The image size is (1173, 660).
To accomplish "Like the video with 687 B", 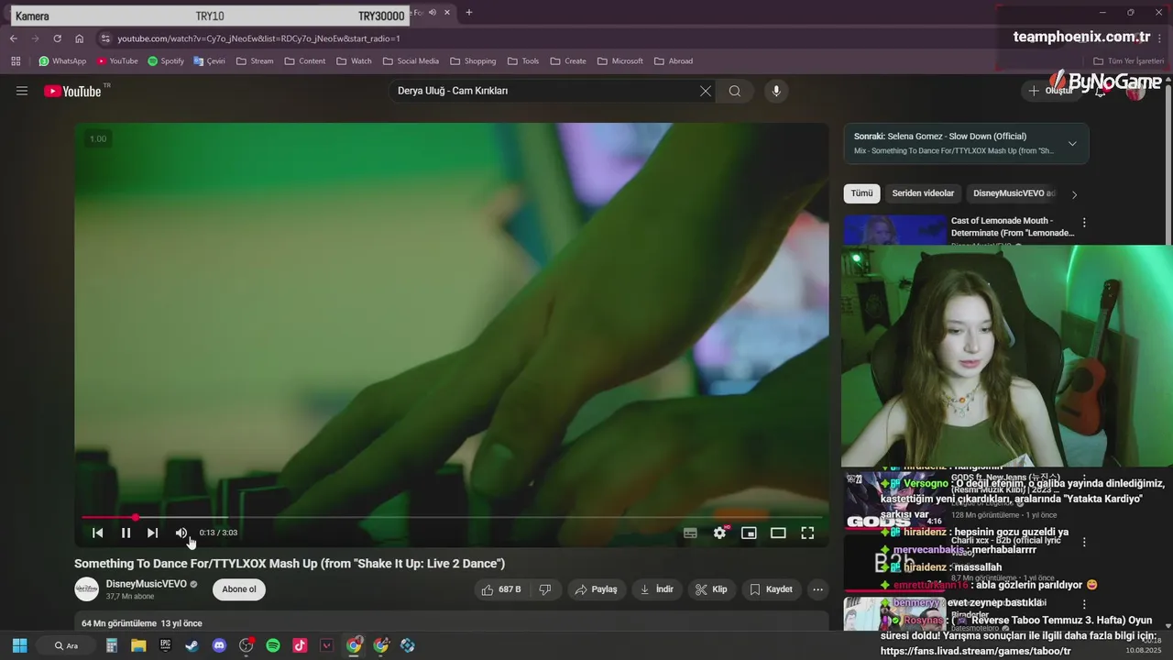I will click(501, 589).
